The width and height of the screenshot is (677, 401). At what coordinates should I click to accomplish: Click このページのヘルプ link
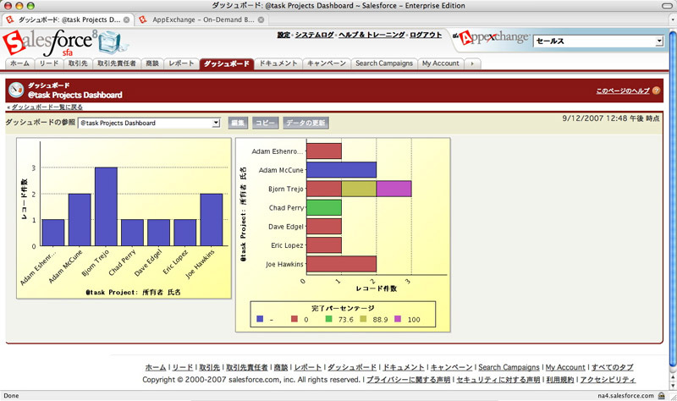point(623,91)
